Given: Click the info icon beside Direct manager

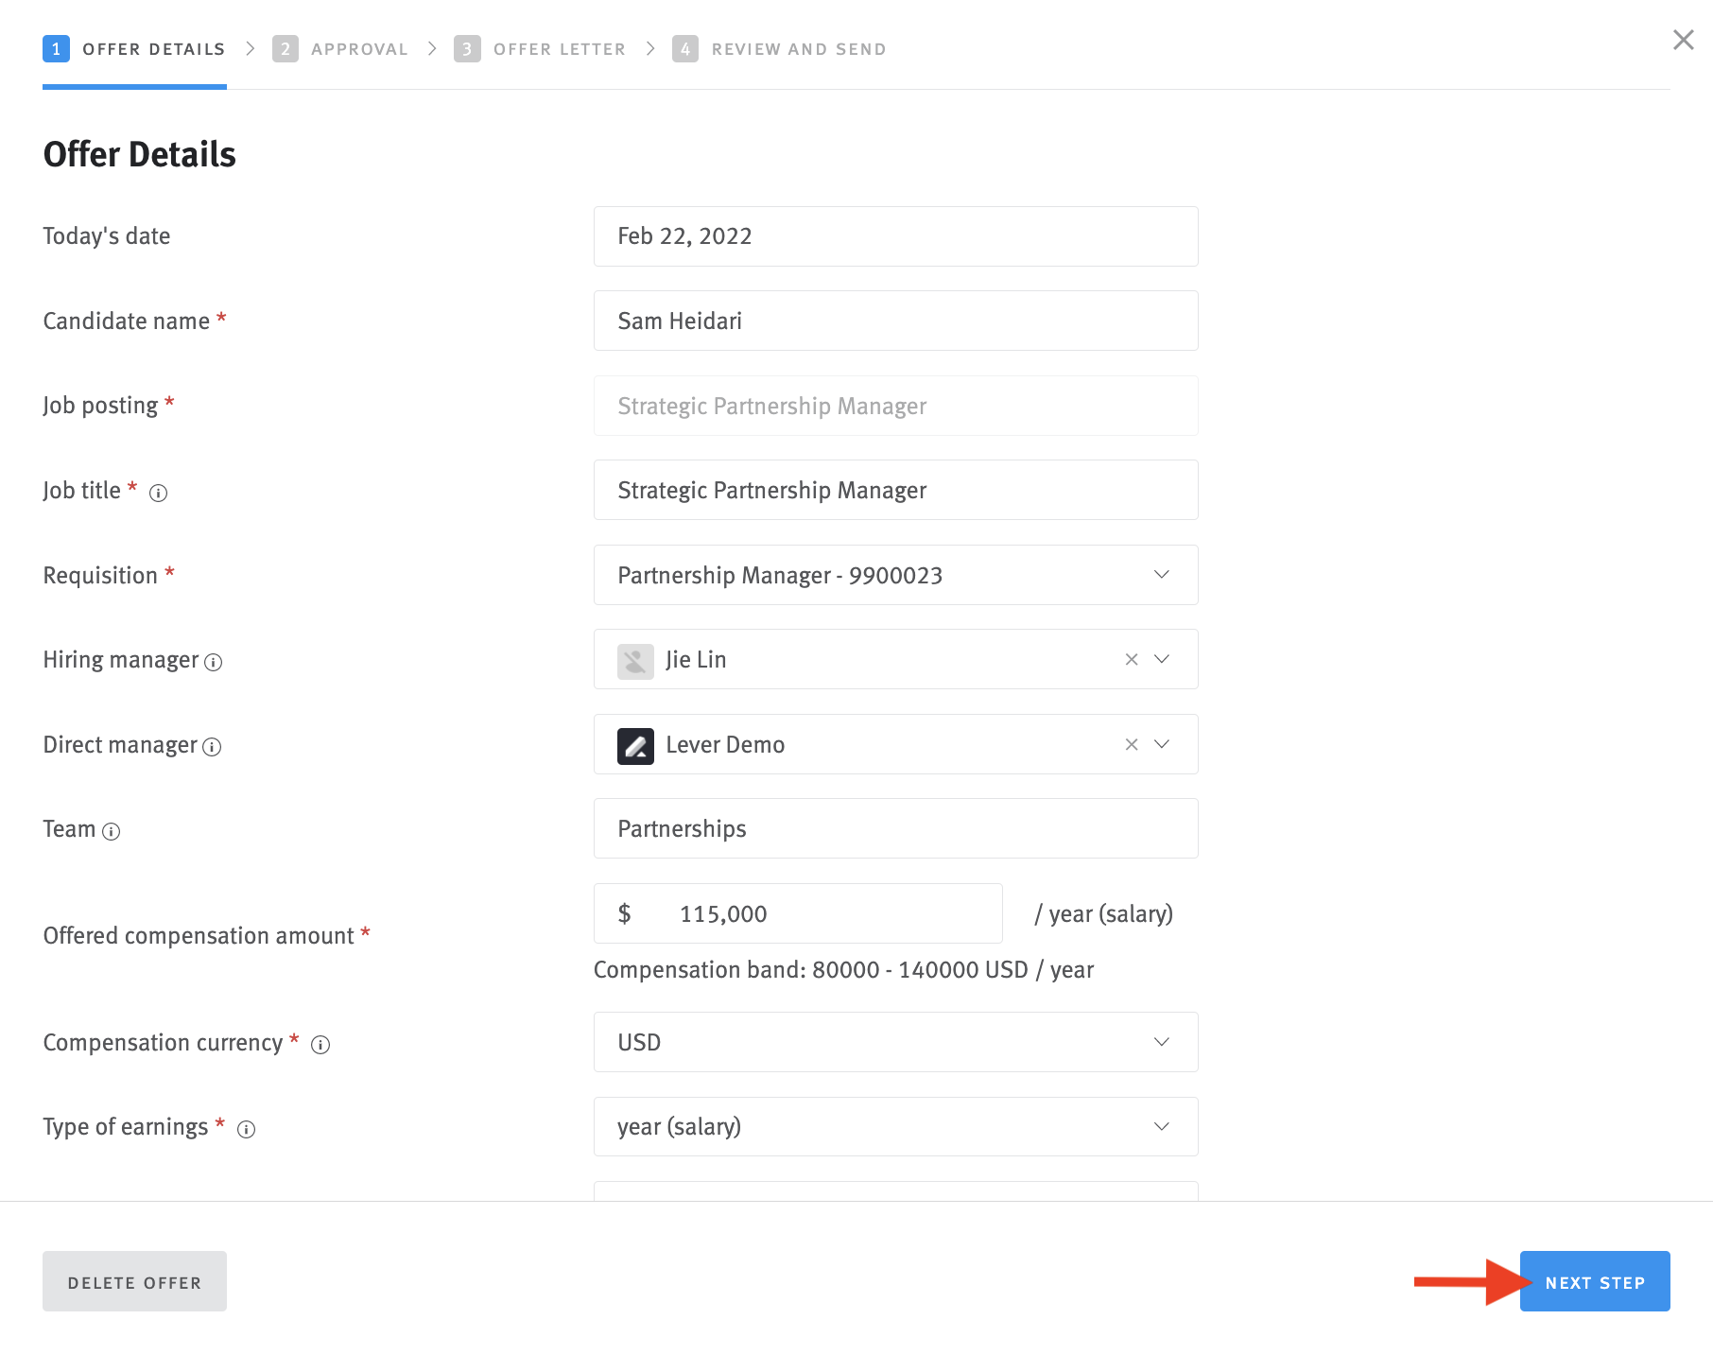Looking at the screenshot, I should [212, 746].
